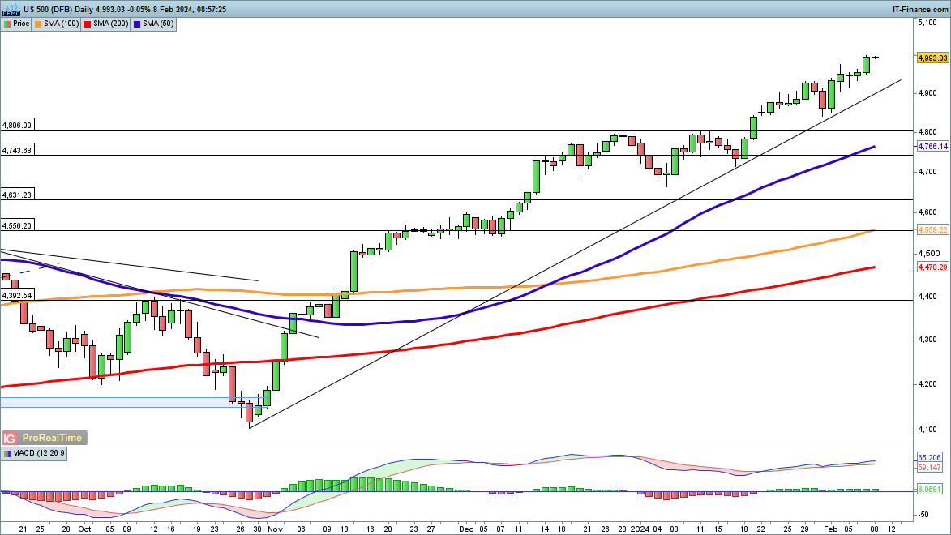Viewport: 951px width, 535px height.
Task: Open the MACD (12 26 9) indicator label
Action: click(34, 453)
